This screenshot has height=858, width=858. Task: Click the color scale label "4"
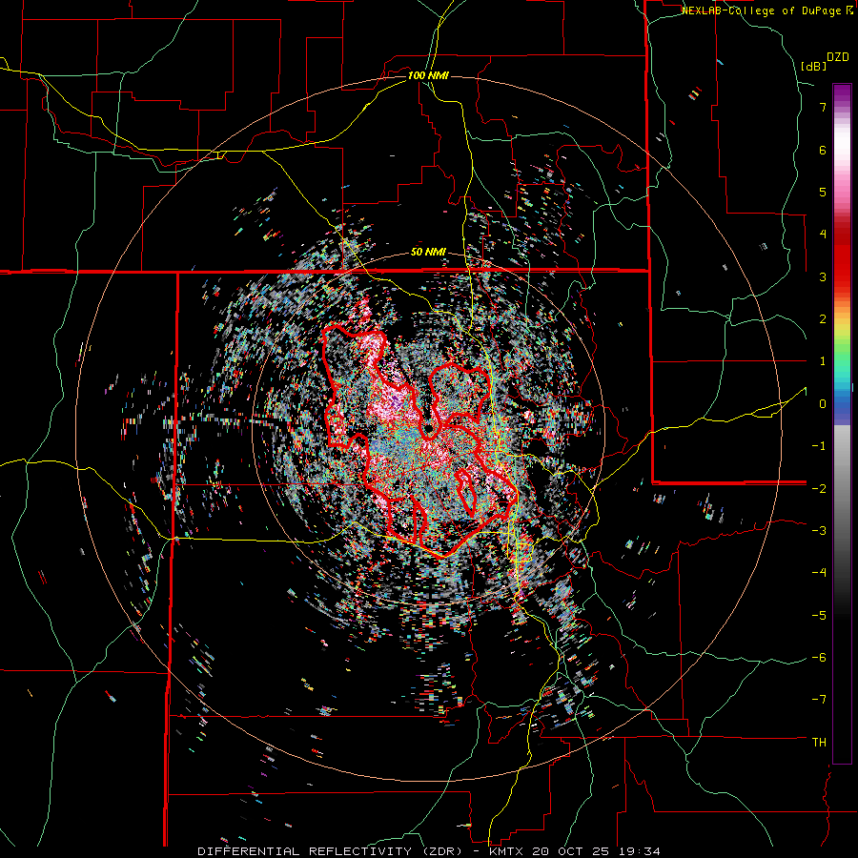tap(823, 235)
